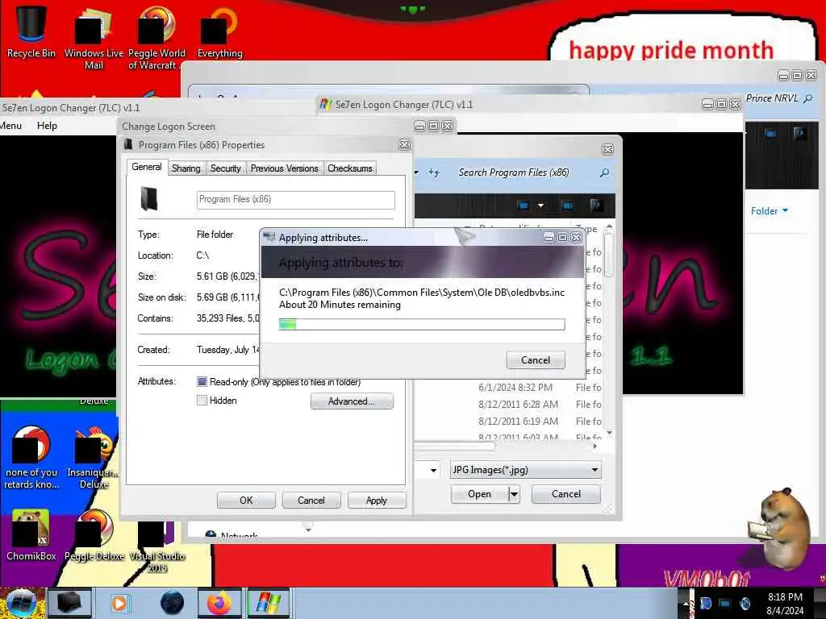This screenshot has width=826, height=619.
Task: Click Cancel in the Open file dialog
Action: [x=565, y=494]
